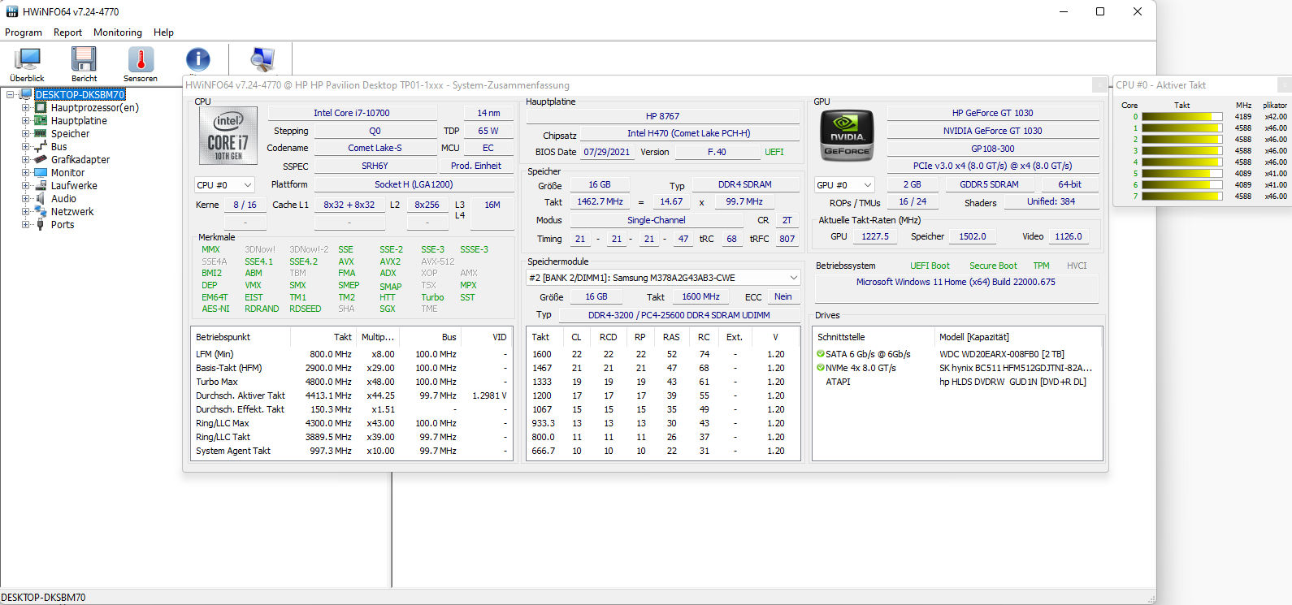
Task: Click the Ports USB plug icon
Action: coord(40,224)
